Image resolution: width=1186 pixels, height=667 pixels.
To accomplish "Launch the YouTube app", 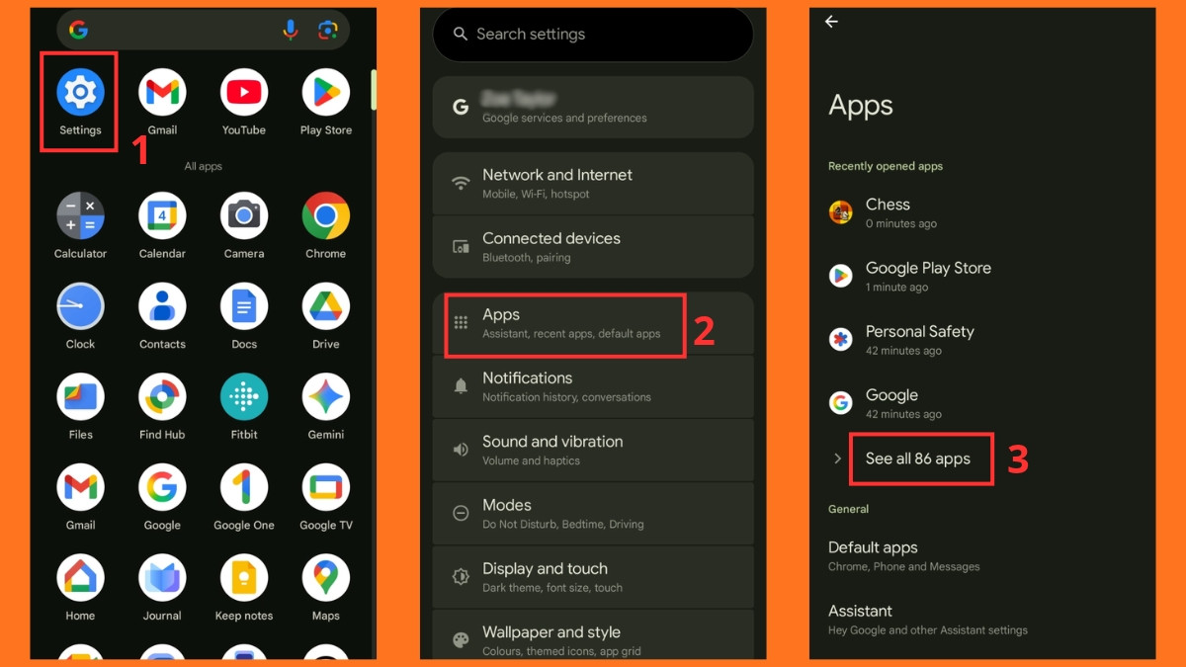I will click(244, 93).
